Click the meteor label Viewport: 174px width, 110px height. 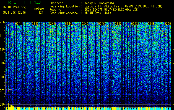pyautogui.click(x=39, y=9)
